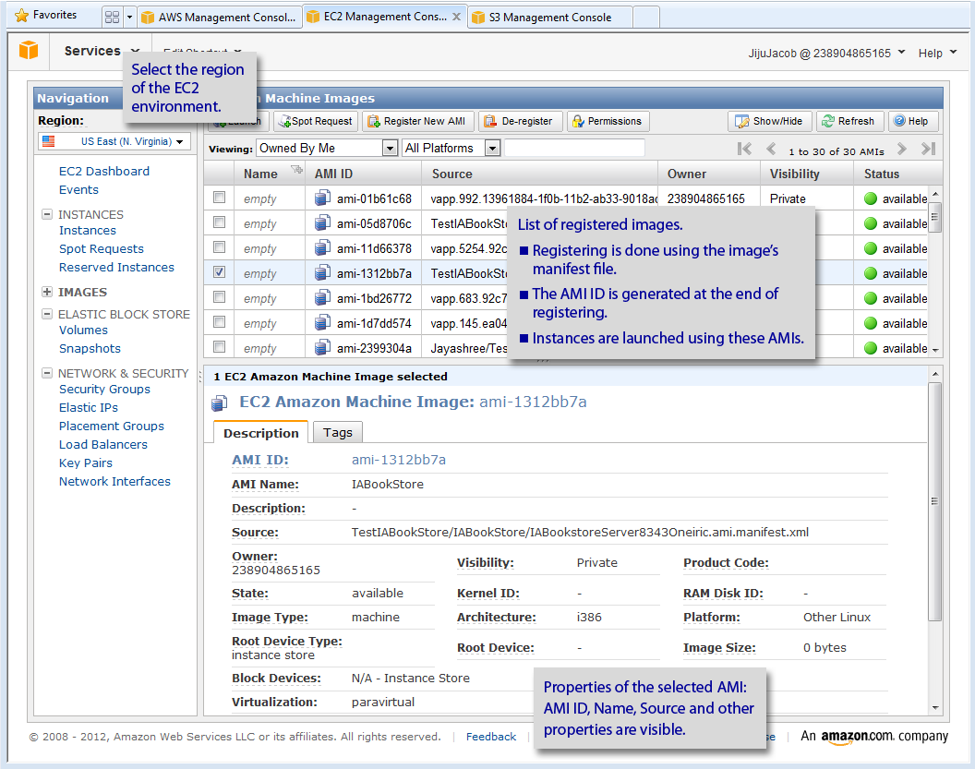Viewport: 975px width, 769px height.
Task: Click the AMI search filter text field
Action: coord(574,148)
